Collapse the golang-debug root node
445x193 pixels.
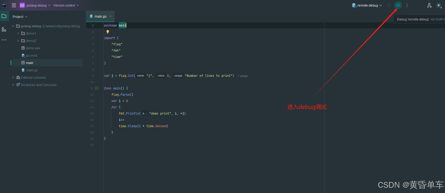pyautogui.click(x=13, y=26)
